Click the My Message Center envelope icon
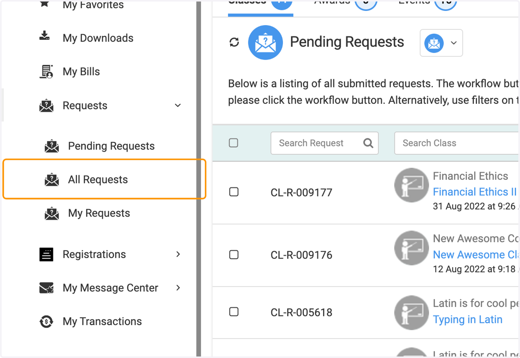The height and width of the screenshot is (358, 520). (46, 288)
